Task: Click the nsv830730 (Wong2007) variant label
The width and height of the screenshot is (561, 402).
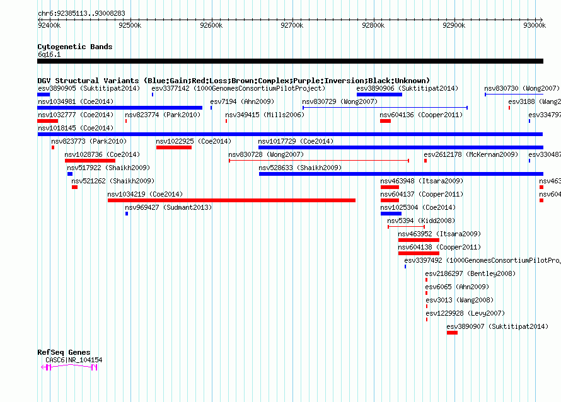Action: (x=522, y=88)
